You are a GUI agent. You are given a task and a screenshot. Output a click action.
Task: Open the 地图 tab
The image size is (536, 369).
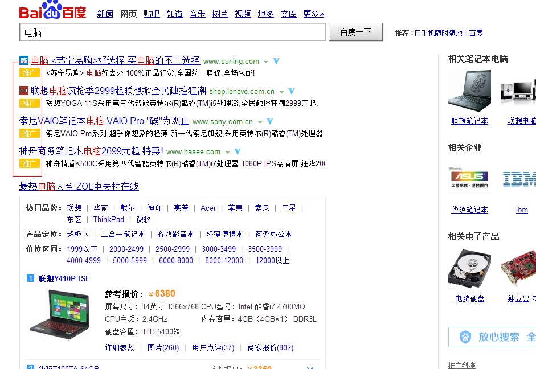click(266, 14)
